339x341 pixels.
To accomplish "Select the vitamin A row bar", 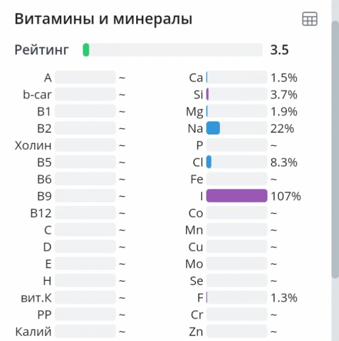I will (x=85, y=77).
